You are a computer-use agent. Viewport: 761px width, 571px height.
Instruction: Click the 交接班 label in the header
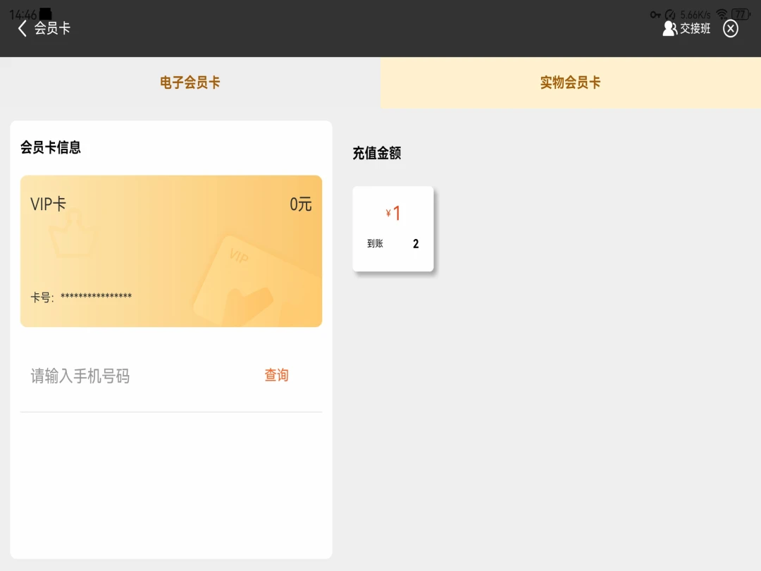(695, 28)
